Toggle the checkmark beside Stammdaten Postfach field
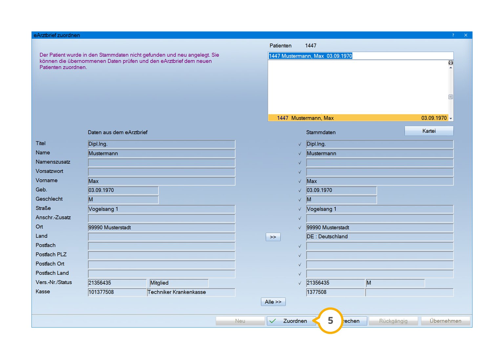 click(x=300, y=246)
